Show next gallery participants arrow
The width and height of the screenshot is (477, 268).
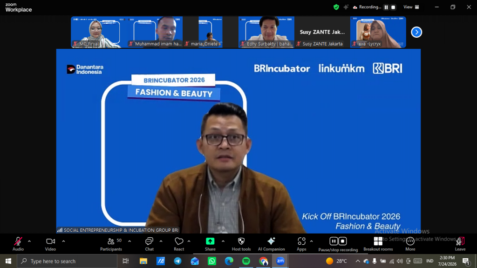click(416, 32)
